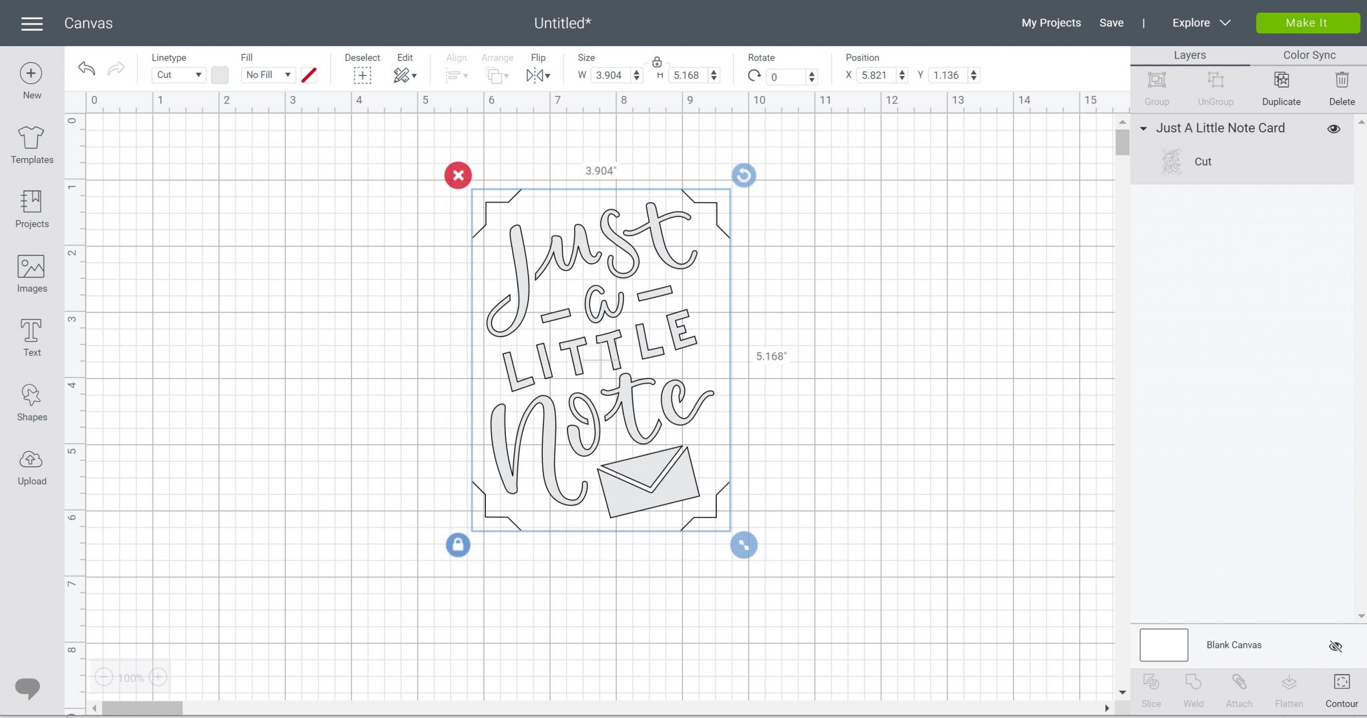Open the Flip dropdown
The height and width of the screenshot is (718, 1367).
point(539,75)
